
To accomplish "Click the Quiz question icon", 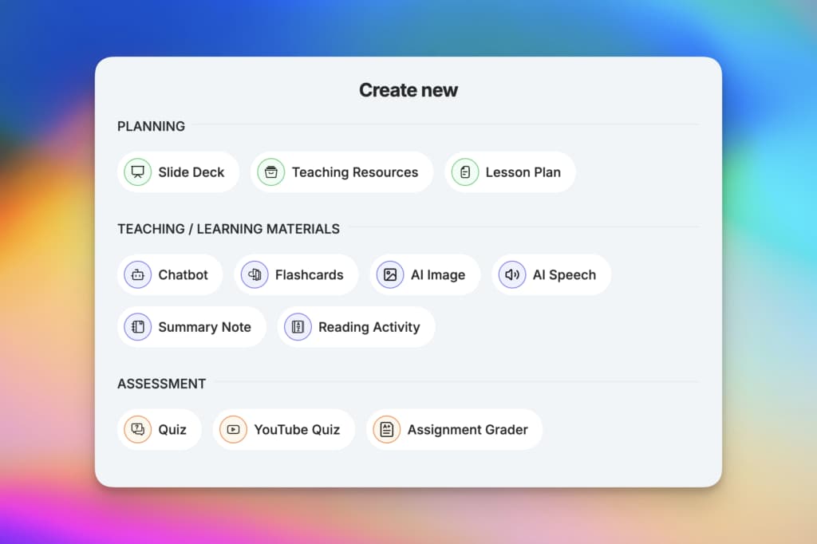I will 137,429.
